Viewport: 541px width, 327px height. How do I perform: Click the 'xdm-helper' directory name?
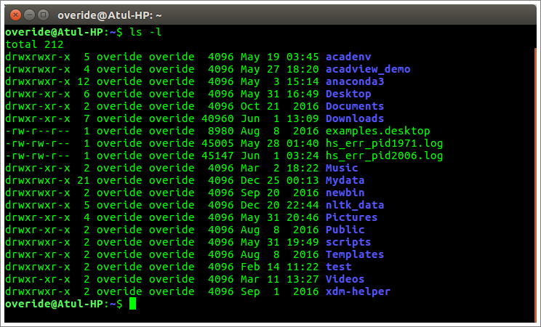[x=358, y=291]
